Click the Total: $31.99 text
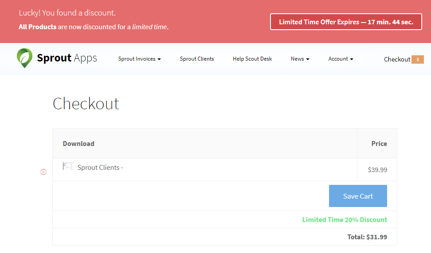 [367, 237]
